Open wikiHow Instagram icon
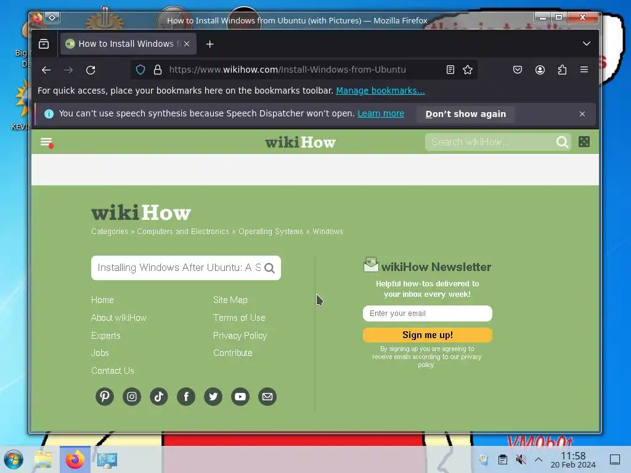This screenshot has height=473, width=631. (x=132, y=397)
